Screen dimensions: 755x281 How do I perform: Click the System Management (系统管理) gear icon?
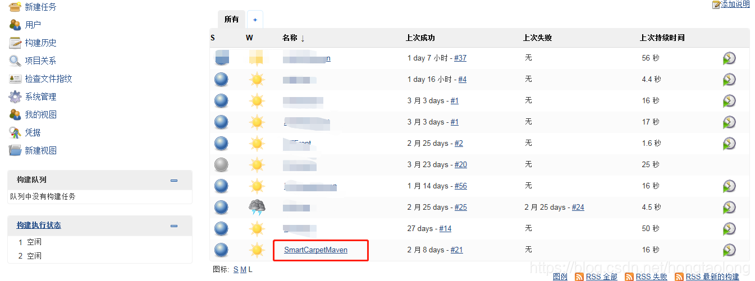pos(15,96)
